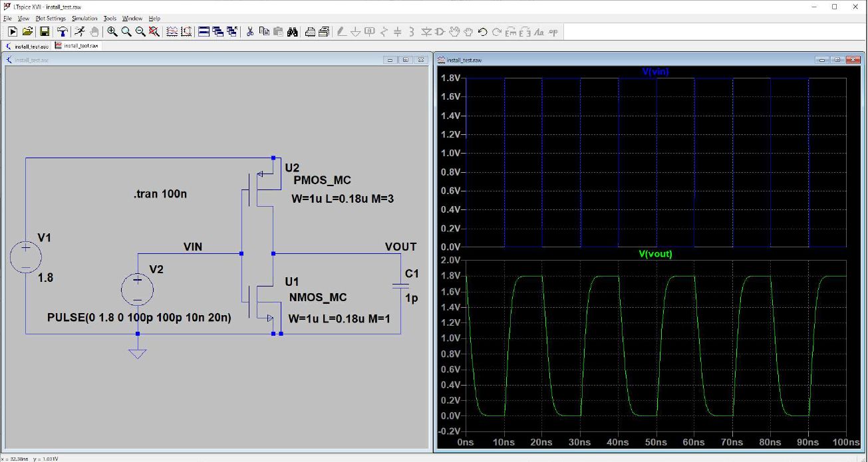Click the PMOS_MC transistor label

pos(322,180)
